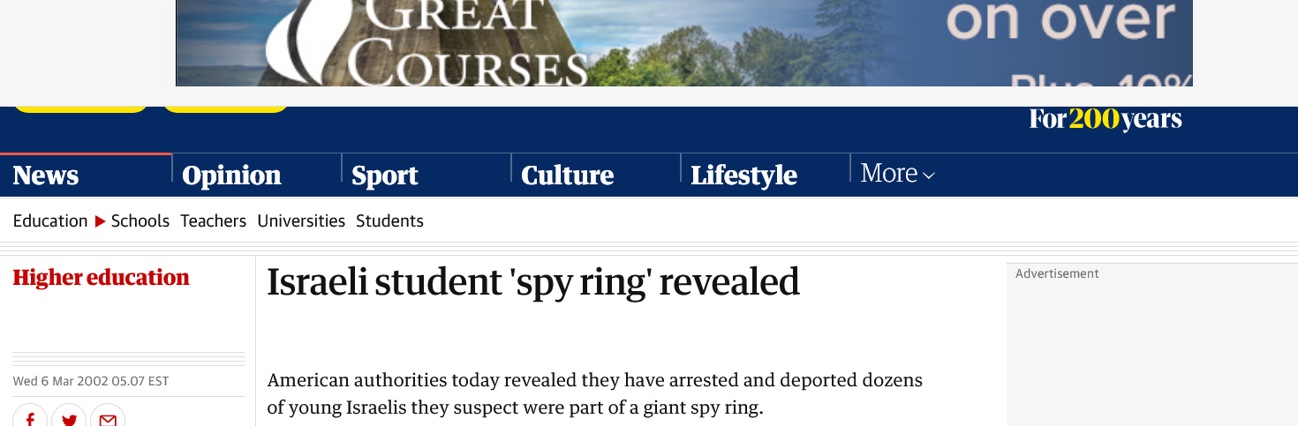Select the Lifestyle section tab
This screenshot has height=426, width=1298.
[x=743, y=176]
